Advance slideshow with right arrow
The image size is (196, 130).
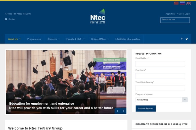(123, 111)
